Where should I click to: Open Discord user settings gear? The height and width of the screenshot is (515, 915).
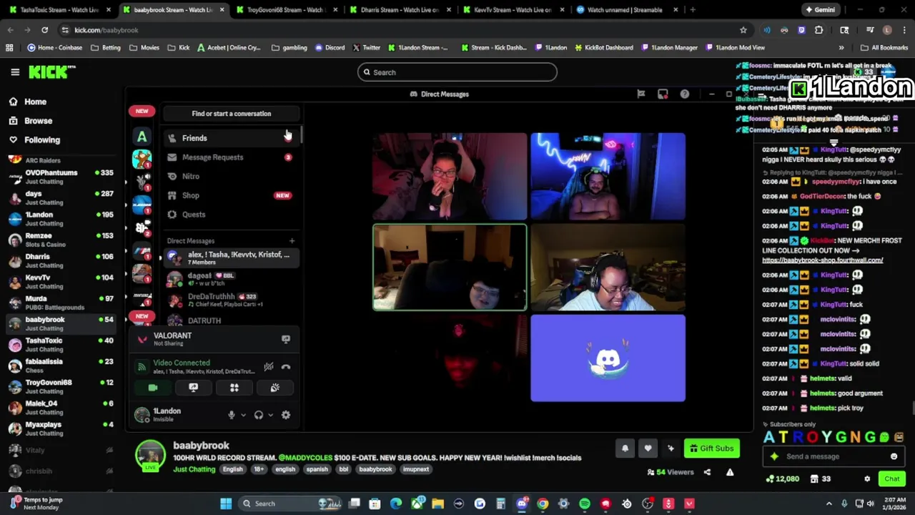coord(286,415)
